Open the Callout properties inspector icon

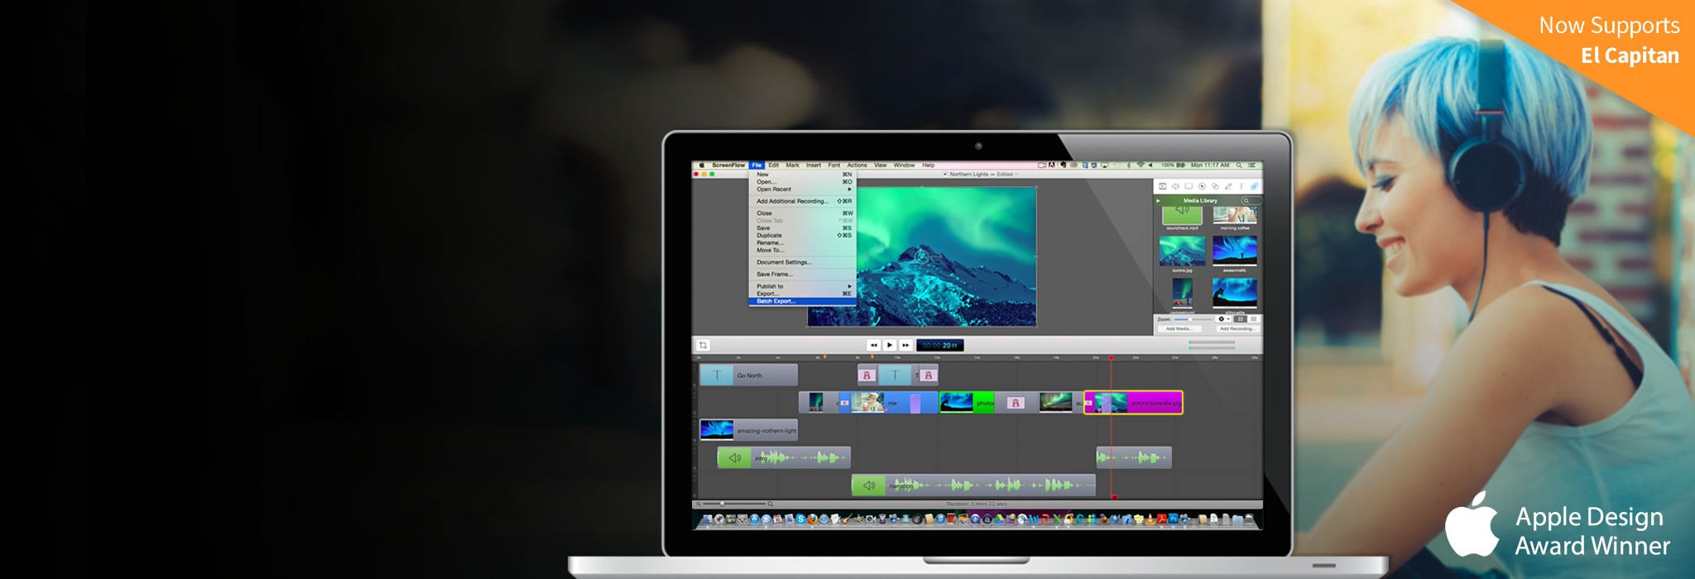[1202, 186]
